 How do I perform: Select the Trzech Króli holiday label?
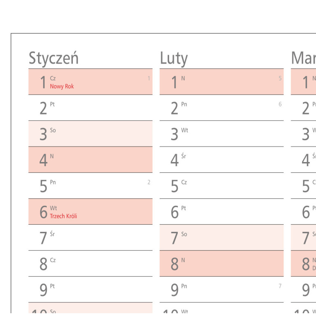(x=63, y=216)
